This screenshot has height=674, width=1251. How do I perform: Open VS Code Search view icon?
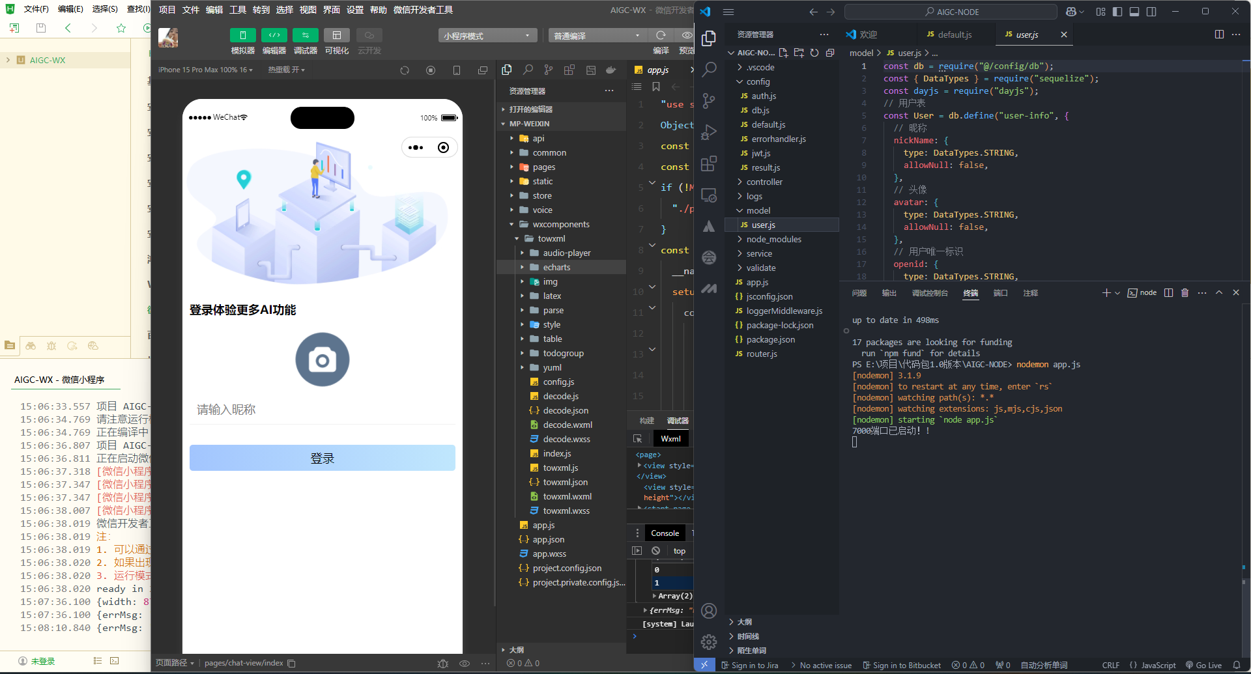(x=709, y=69)
